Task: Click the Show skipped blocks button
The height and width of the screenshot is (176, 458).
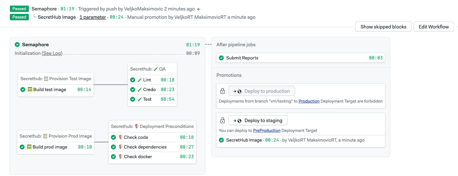Action: (x=383, y=27)
